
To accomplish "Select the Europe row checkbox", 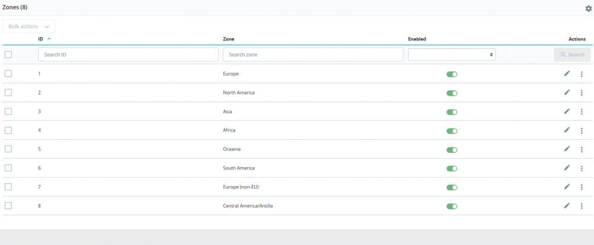I will click(8, 74).
